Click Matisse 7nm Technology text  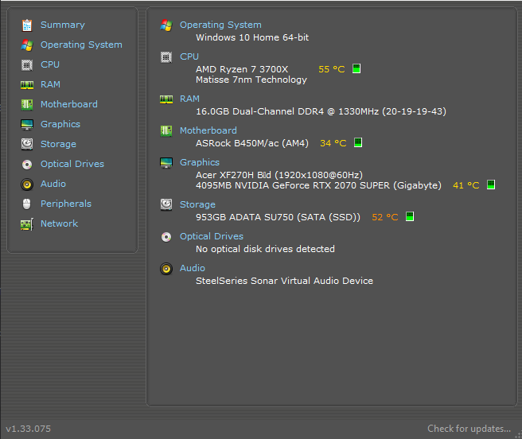click(x=251, y=80)
